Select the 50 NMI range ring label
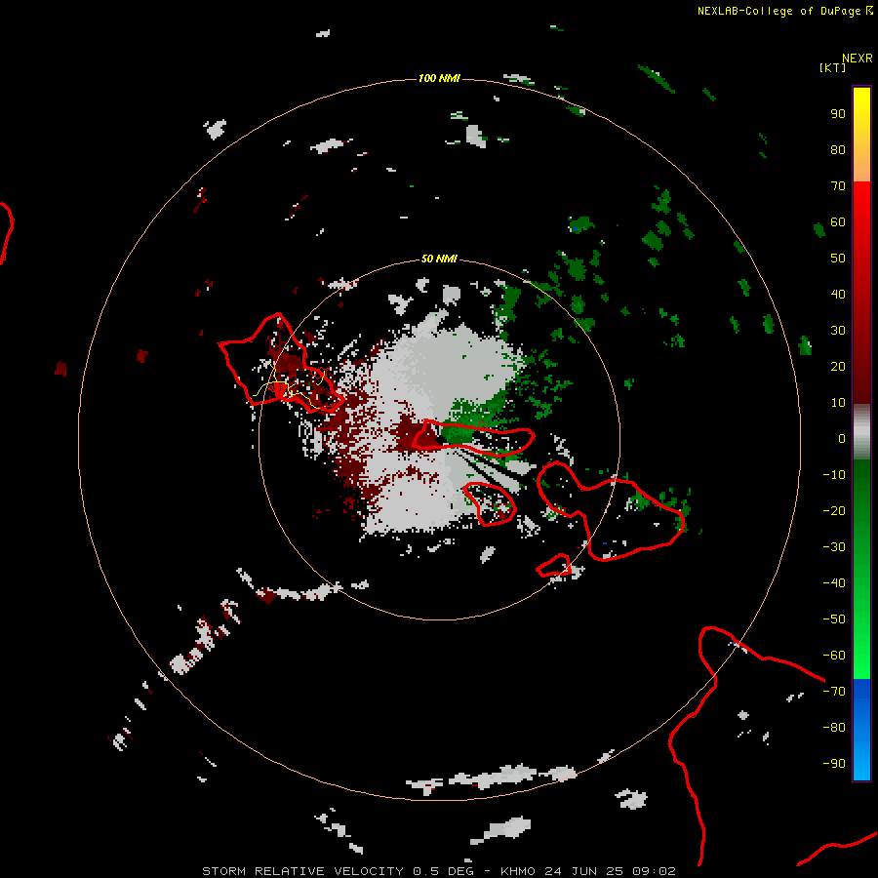The height and width of the screenshot is (878, 878). [x=439, y=259]
